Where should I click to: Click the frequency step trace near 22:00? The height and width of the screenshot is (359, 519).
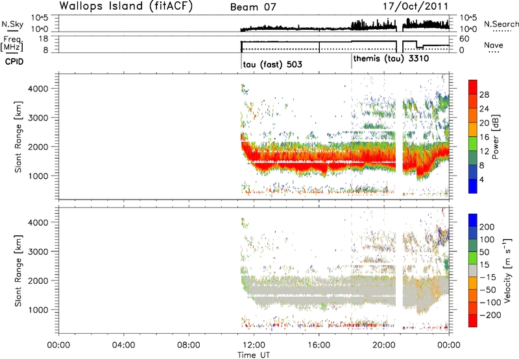point(420,46)
